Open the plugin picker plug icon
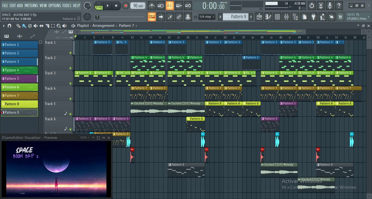Viewport: 372px width, 199px height. coord(313,17)
